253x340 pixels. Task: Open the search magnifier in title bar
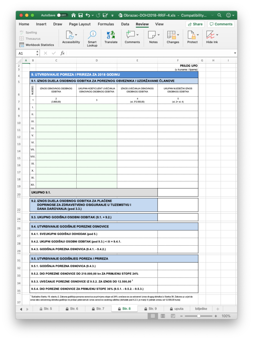coord(219,15)
